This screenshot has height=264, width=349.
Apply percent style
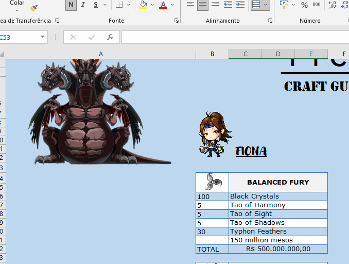tap(304, 5)
